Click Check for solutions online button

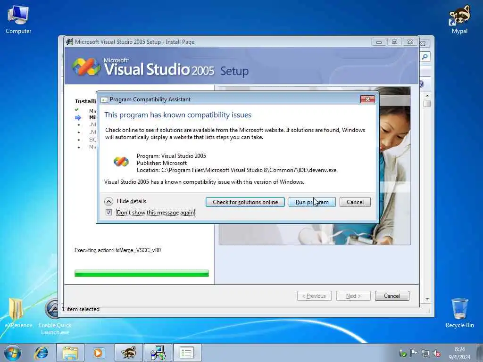245,202
